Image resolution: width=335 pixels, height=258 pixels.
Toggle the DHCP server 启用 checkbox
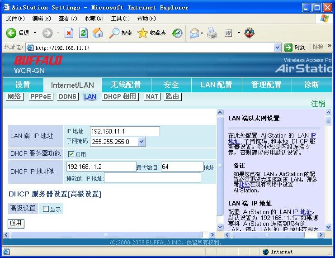pos(71,154)
